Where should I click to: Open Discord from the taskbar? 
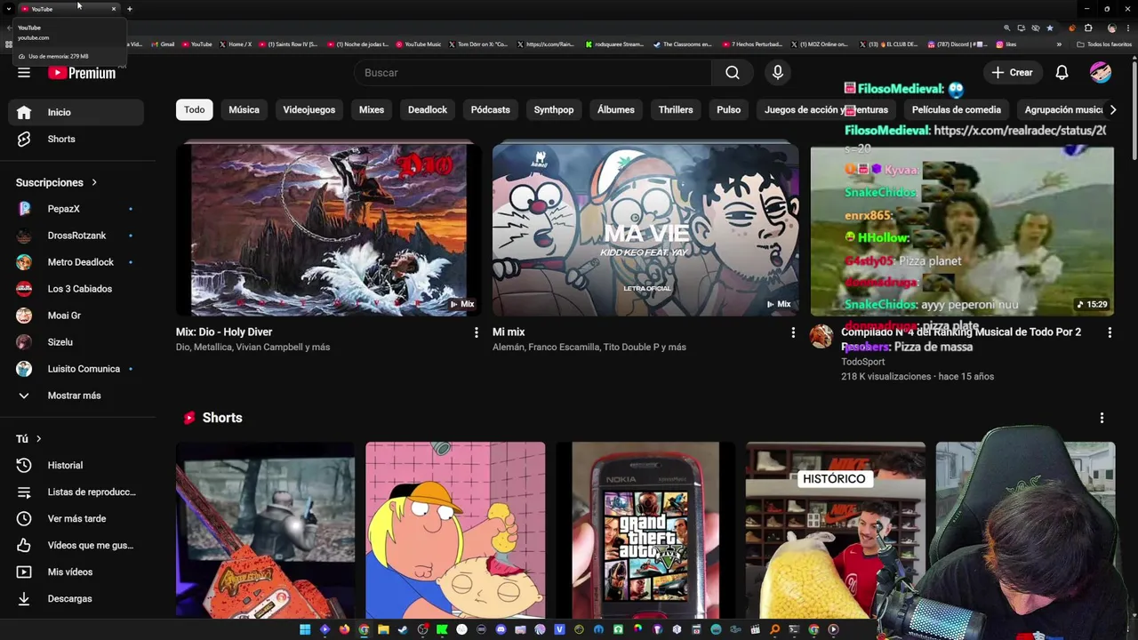[501, 629]
